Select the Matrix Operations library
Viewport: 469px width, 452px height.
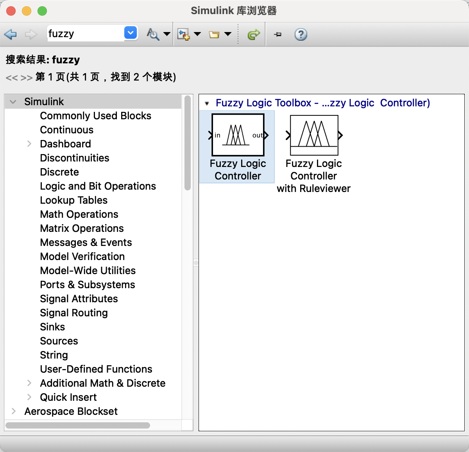click(x=82, y=228)
